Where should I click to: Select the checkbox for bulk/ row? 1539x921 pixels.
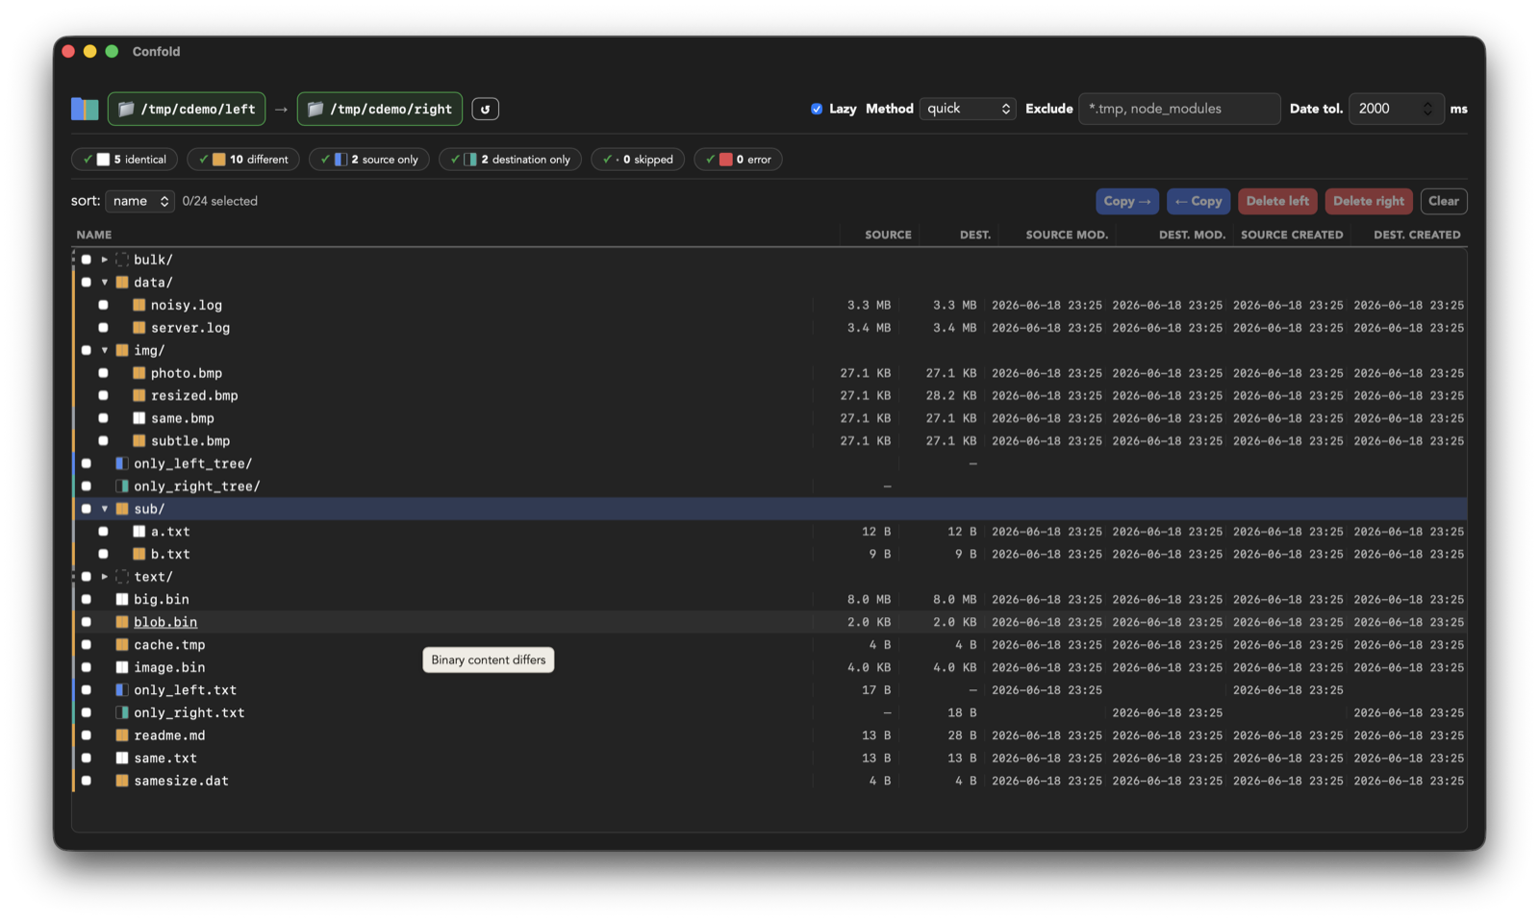pyautogui.click(x=87, y=260)
